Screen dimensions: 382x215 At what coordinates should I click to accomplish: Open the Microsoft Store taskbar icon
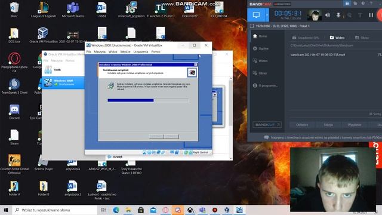(141, 210)
